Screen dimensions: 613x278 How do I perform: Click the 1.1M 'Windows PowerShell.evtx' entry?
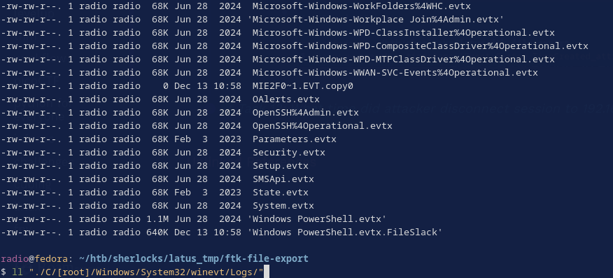[x=317, y=219]
